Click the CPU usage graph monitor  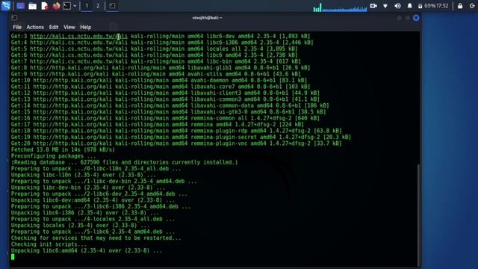(340, 7)
